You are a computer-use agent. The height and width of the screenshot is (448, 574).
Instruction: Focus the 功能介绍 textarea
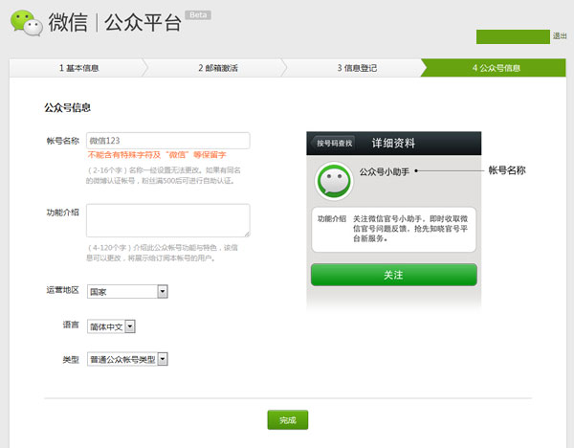click(168, 220)
